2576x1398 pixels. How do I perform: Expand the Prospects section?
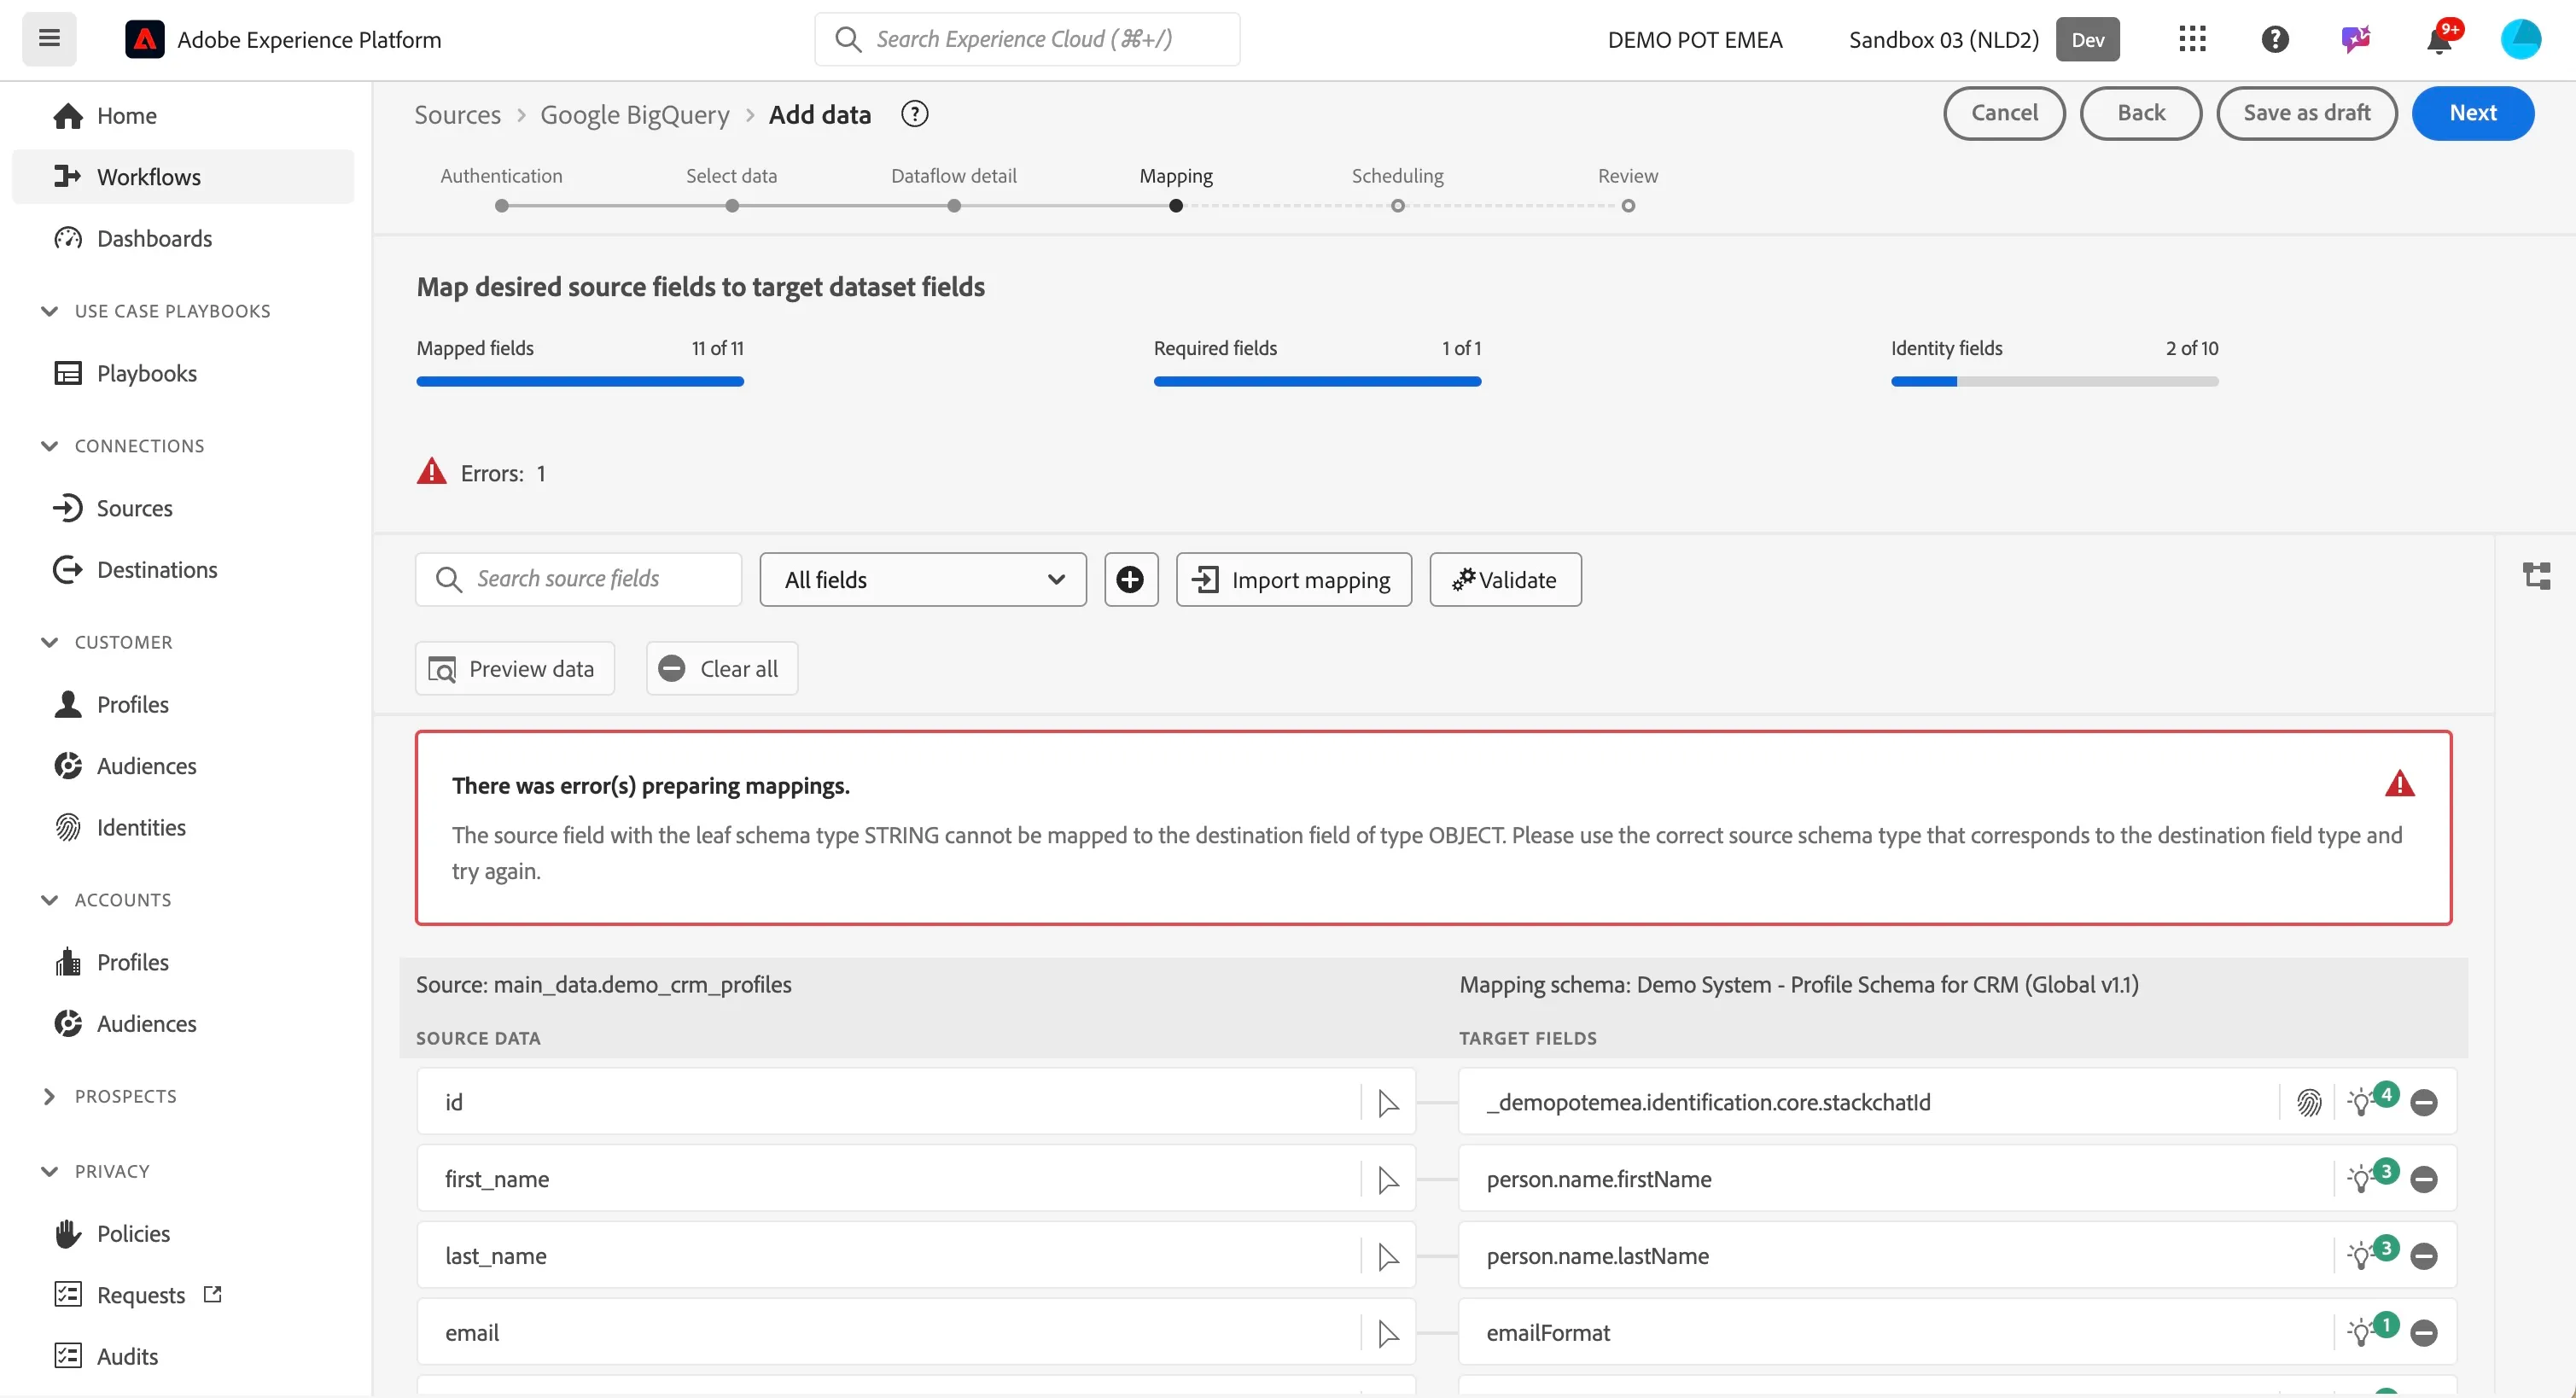pyautogui.click(x=49, y=1096)
